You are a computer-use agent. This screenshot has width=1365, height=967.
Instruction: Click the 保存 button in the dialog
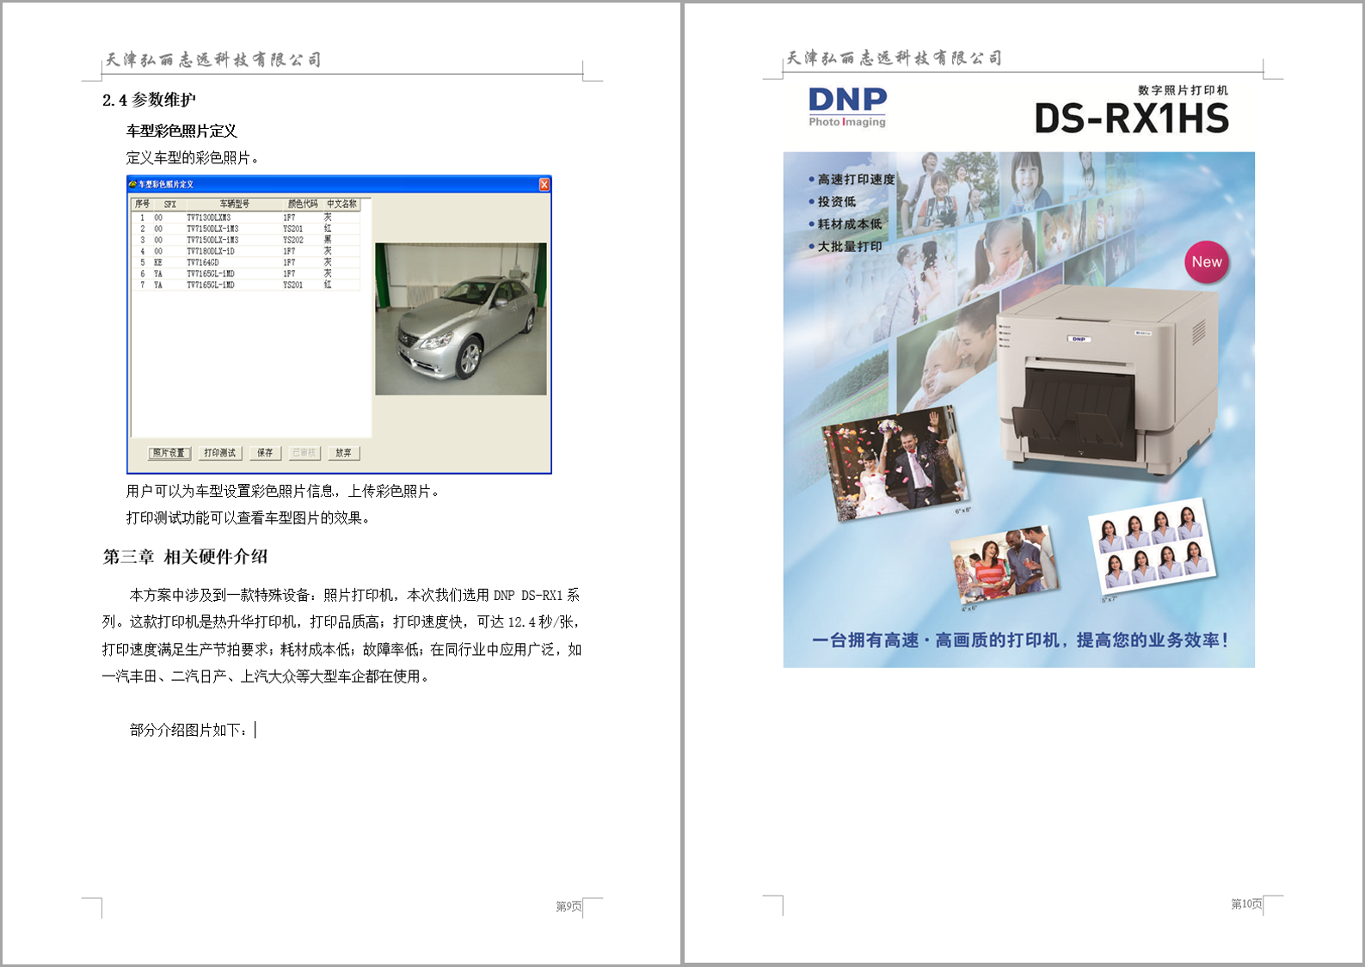pos(265,453)
